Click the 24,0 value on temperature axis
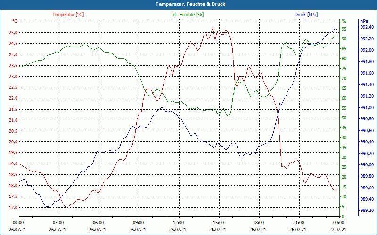The width and height of the screenshot is (377, 235). tap(13, 55)
